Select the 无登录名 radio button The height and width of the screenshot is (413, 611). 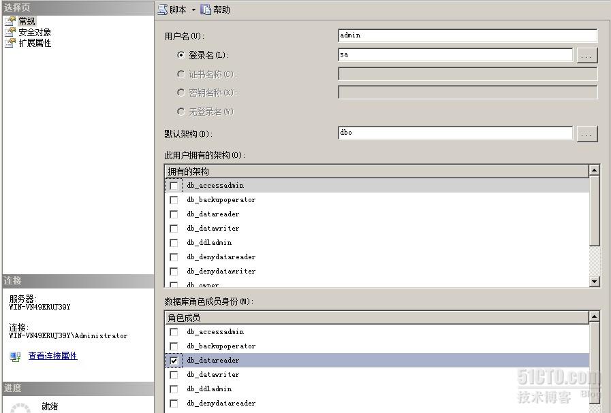click(x=181, y=112)
